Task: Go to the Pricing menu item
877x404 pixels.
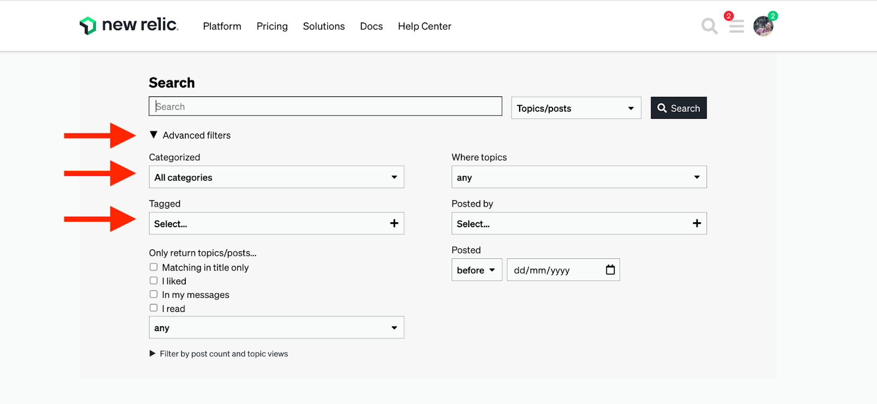Action: pyautogui.click(x=272, y=26)
